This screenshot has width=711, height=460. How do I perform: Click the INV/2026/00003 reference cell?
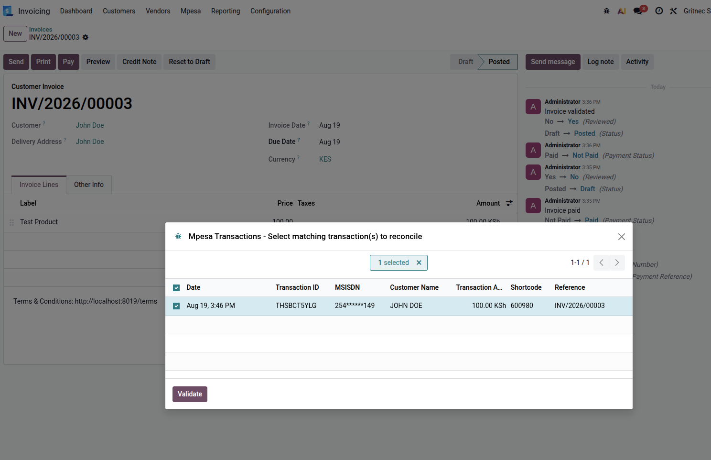(580, 306)
